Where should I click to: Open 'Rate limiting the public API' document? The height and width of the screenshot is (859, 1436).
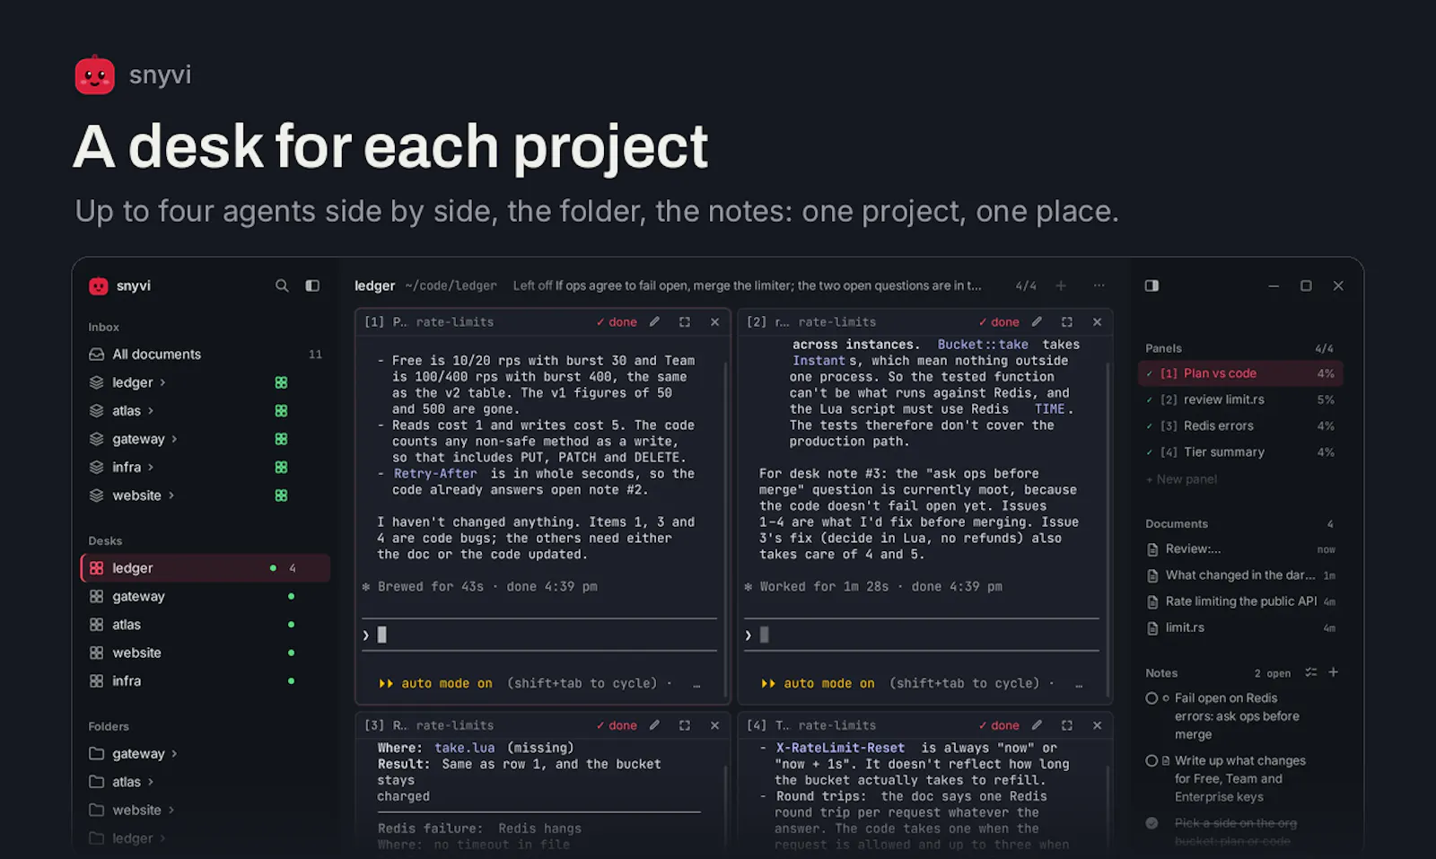coord(1240,601)
